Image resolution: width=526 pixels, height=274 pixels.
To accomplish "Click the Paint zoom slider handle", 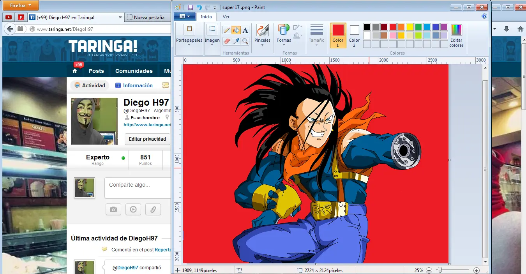I will [440, 270].
